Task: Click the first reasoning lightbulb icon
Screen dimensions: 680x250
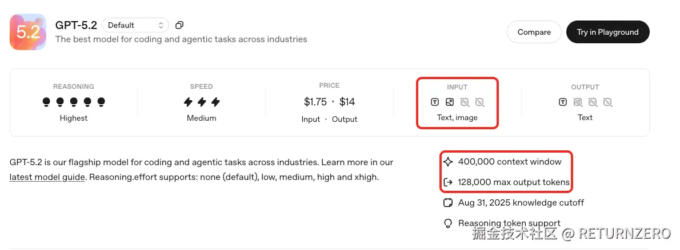Action: [46, 102]
